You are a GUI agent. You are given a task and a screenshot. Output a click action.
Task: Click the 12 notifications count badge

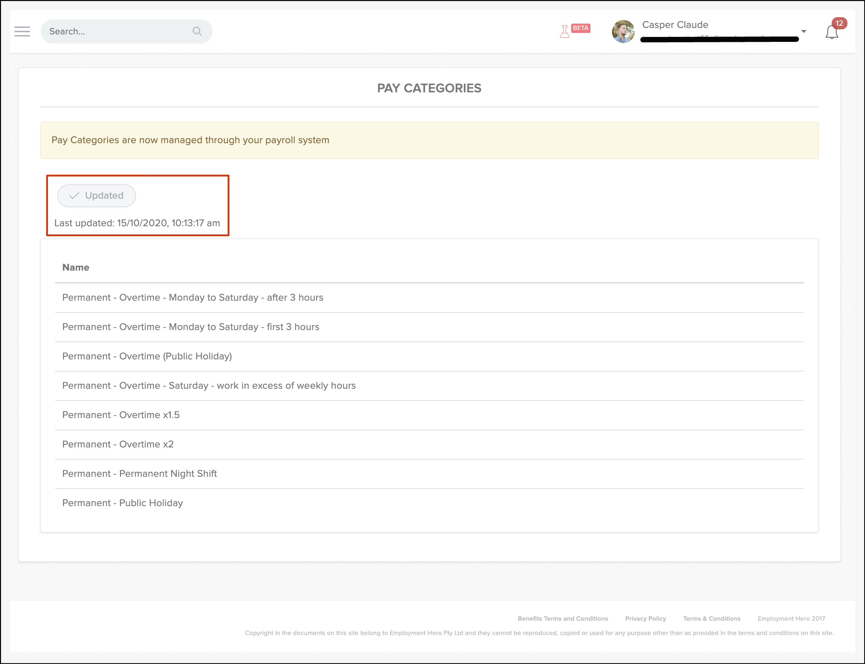click(839, 23)
